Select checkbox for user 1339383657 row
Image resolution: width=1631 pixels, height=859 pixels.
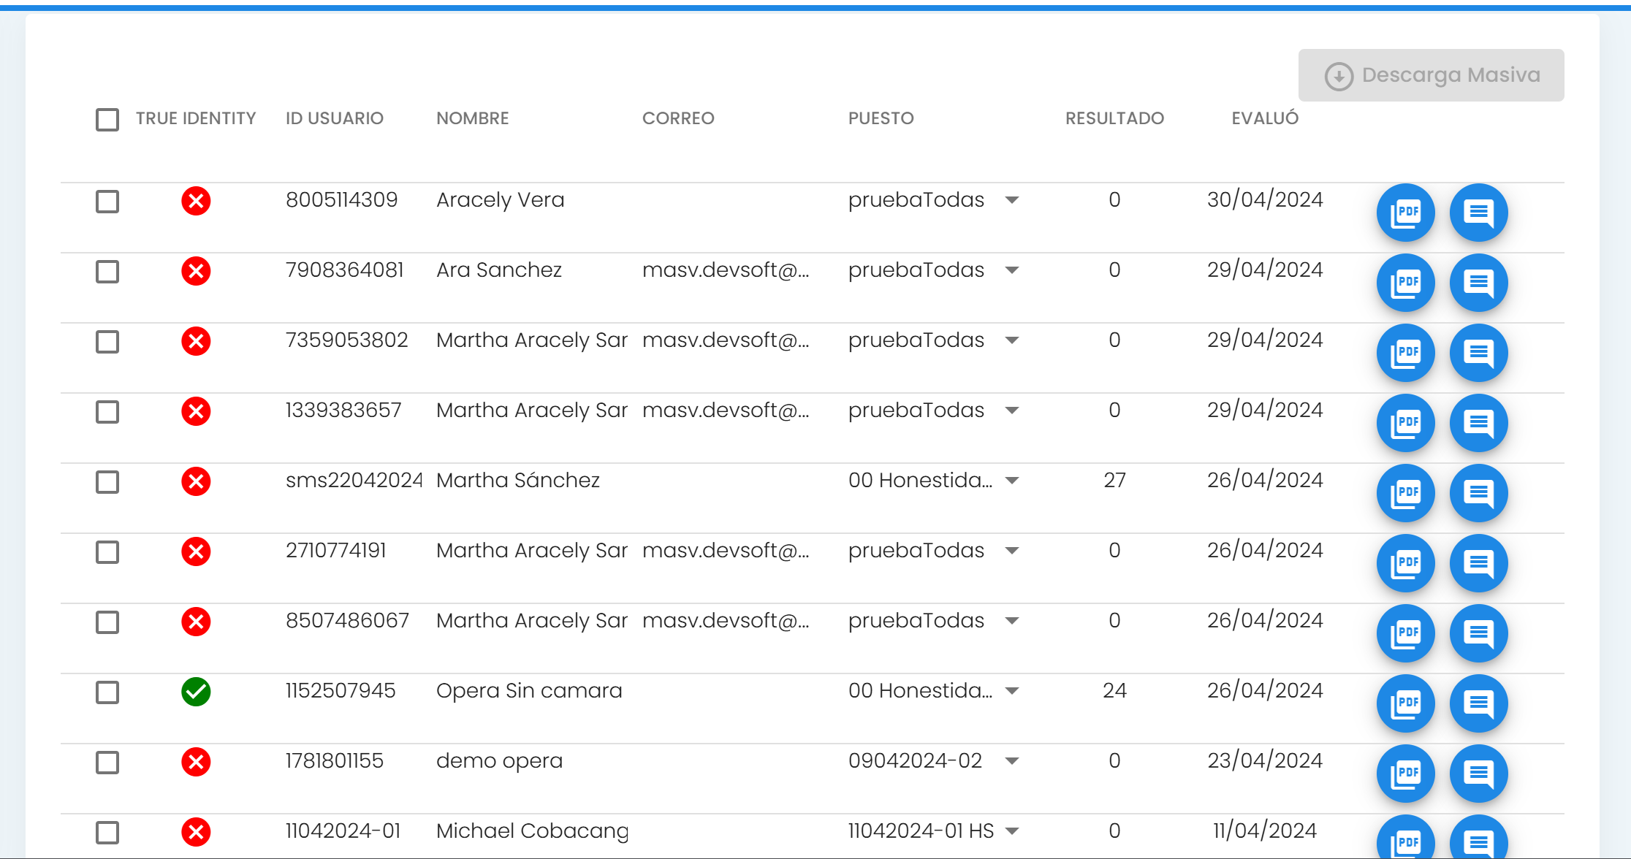point(107,412)
